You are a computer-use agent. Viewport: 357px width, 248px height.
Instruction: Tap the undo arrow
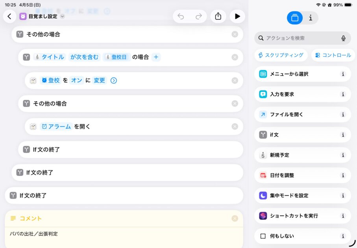tap(181, 17)
